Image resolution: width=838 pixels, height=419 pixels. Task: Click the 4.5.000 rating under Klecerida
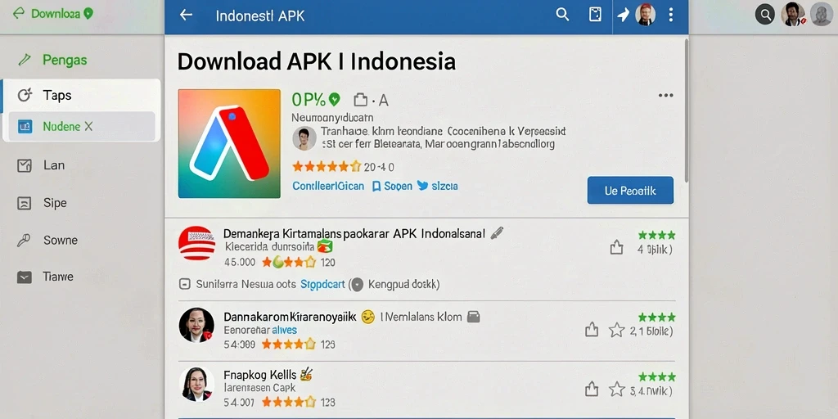coord(240,263)
